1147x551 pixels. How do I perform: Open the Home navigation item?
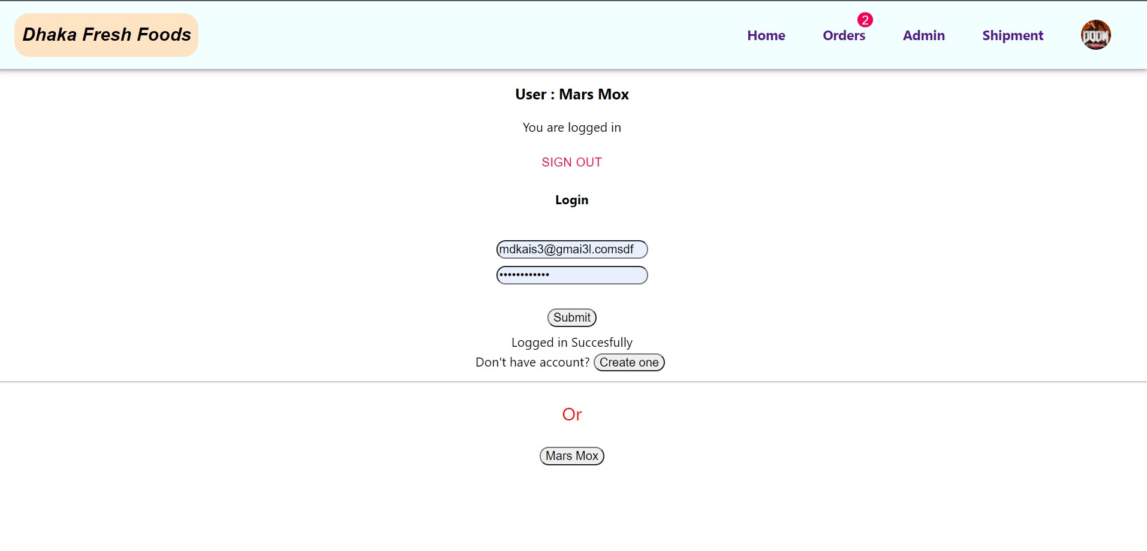tap(766, 35)
